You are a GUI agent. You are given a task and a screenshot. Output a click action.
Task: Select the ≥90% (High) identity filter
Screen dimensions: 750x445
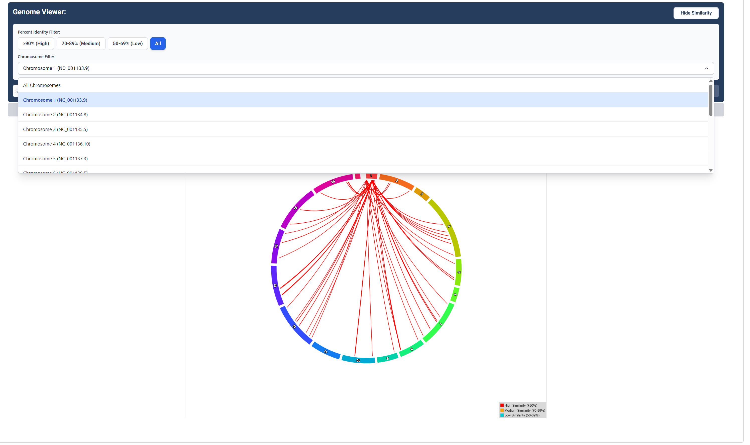point(36,44)
